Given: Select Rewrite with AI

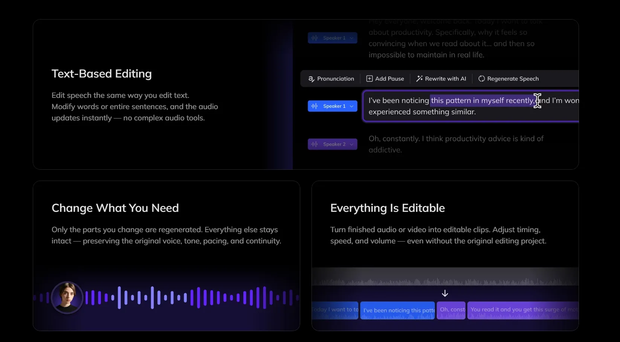Looking at the screenshot, I should click(x=441, y=79).
